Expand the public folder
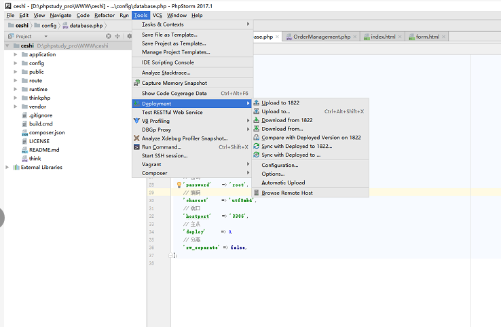Screen dimensions: 501x327 coord(15,72)
